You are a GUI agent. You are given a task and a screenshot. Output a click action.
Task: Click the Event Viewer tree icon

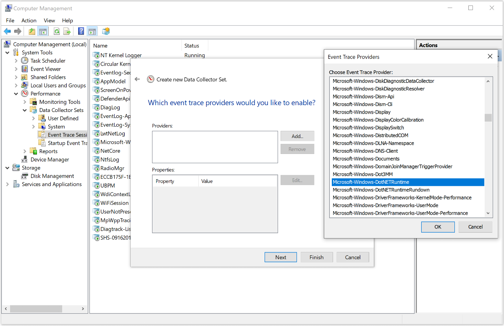point(25,69)
